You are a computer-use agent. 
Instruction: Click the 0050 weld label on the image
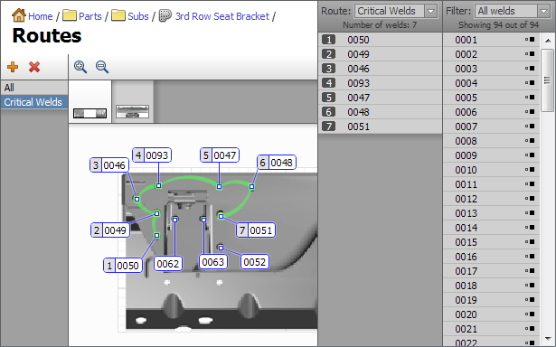click(x=123, y=266)
